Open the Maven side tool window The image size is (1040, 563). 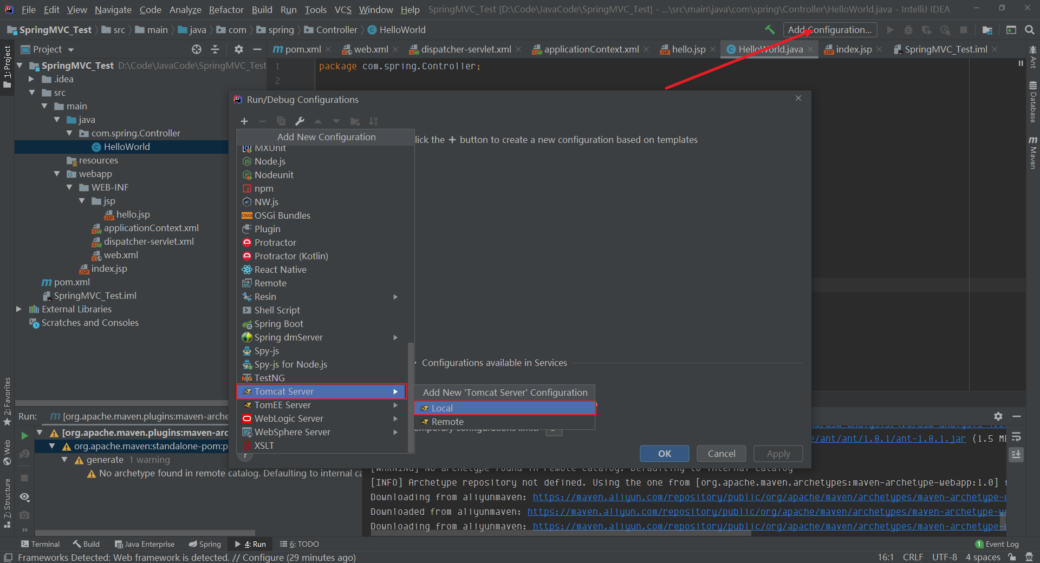[x=1033, y=153]
